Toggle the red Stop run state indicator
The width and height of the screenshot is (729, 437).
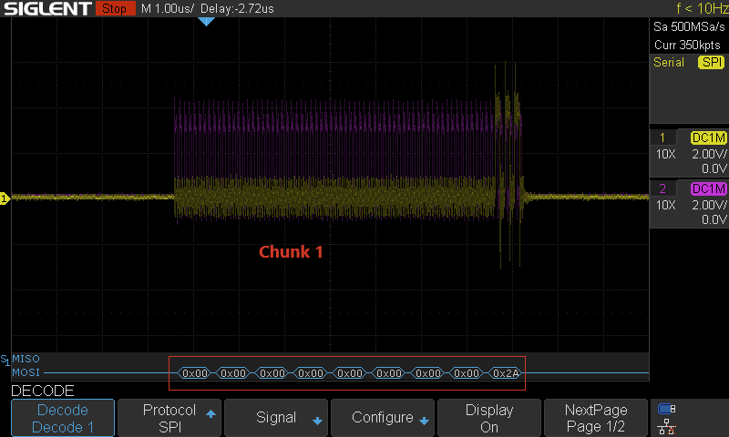pyautogui.click(x=115, y=8)
